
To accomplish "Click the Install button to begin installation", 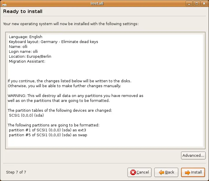I will point(193,172).
